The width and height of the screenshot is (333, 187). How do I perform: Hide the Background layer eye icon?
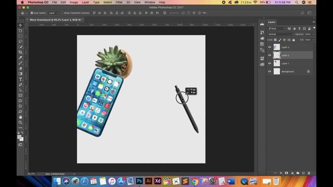270,72
